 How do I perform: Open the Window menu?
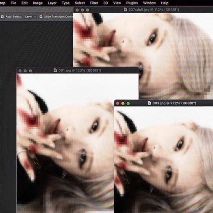pos(149,3)
